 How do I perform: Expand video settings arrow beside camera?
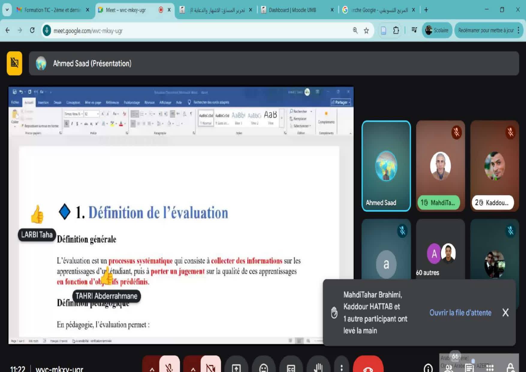(x=193, y=369)
